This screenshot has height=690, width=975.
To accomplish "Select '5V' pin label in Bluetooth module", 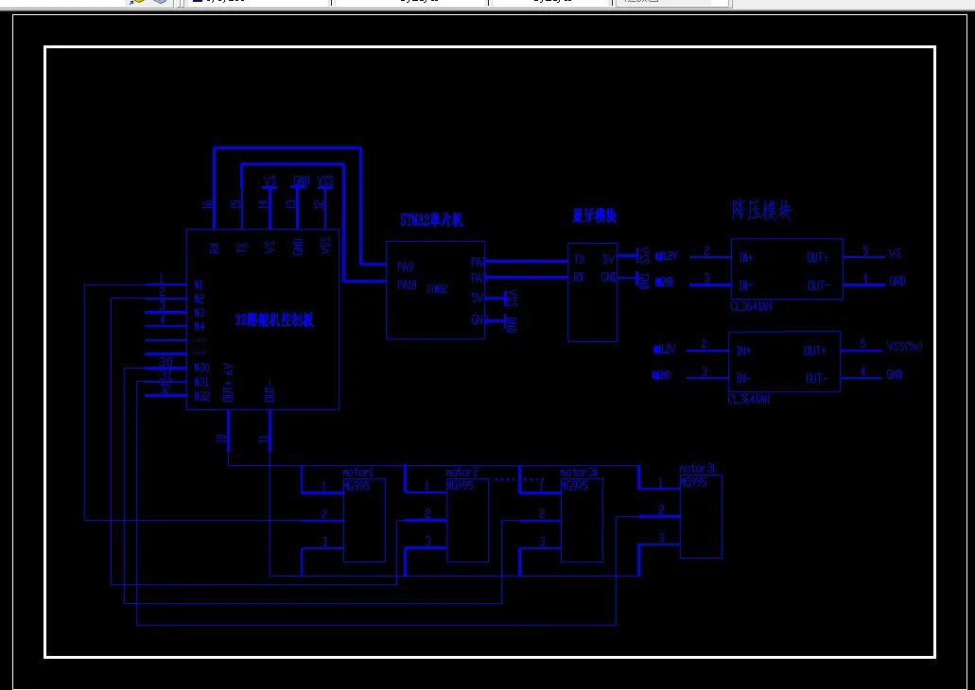I will coord(608,259).
